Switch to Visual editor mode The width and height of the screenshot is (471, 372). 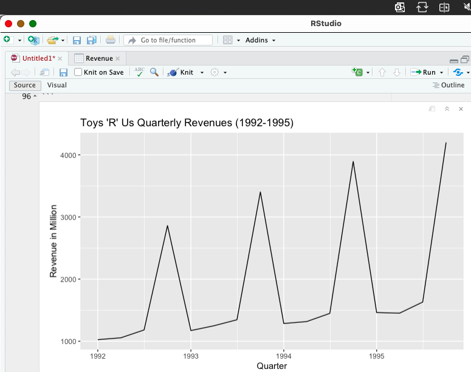coord(57,85)
